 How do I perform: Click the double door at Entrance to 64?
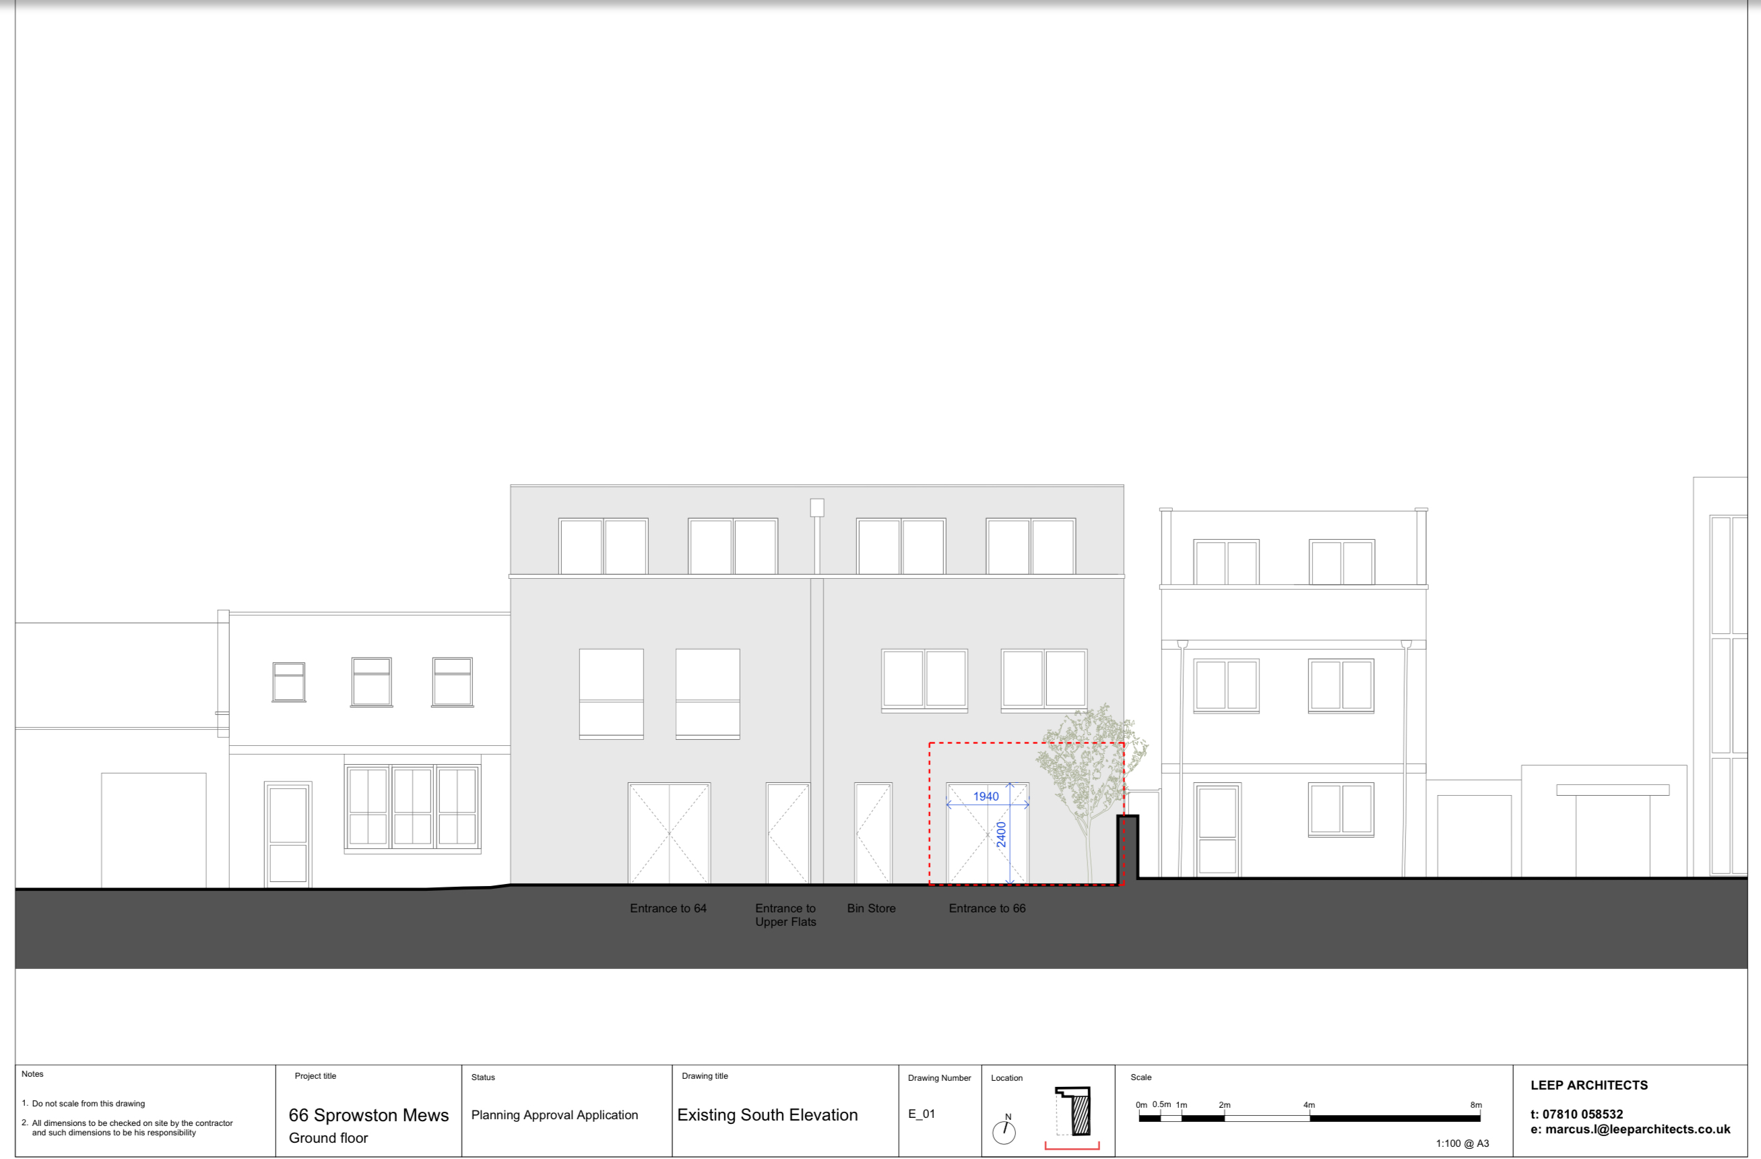(669, 834)
